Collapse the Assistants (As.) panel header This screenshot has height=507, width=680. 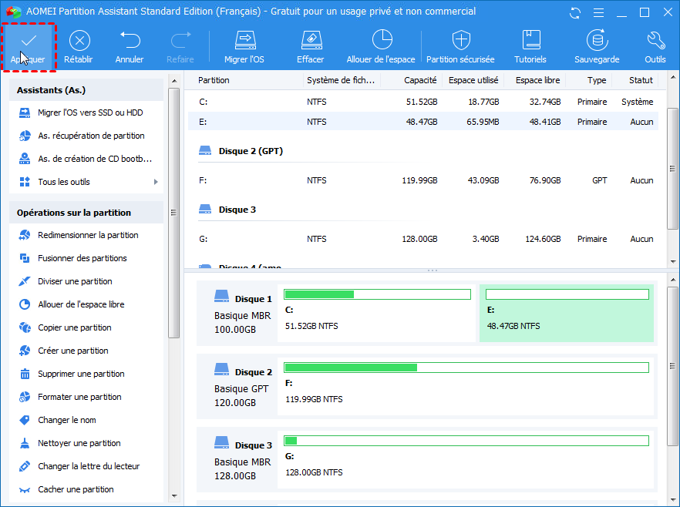coord(86,90)
